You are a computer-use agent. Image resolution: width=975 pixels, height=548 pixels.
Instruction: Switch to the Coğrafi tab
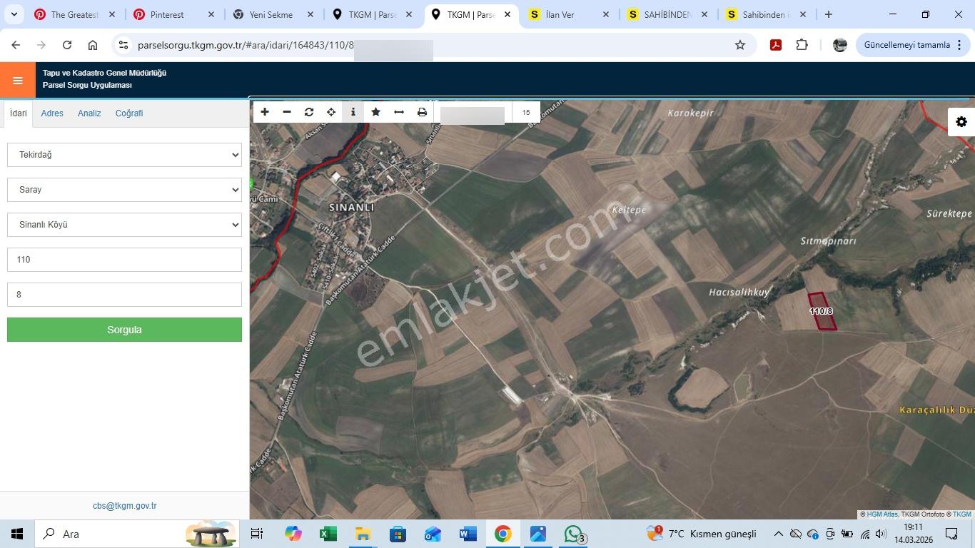click(x=129, y=113)
